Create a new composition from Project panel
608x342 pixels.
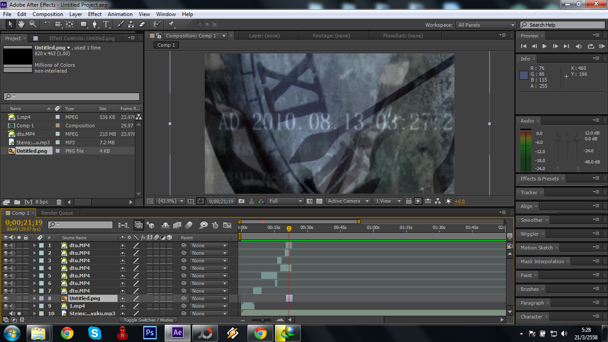[x=28, y=202]
